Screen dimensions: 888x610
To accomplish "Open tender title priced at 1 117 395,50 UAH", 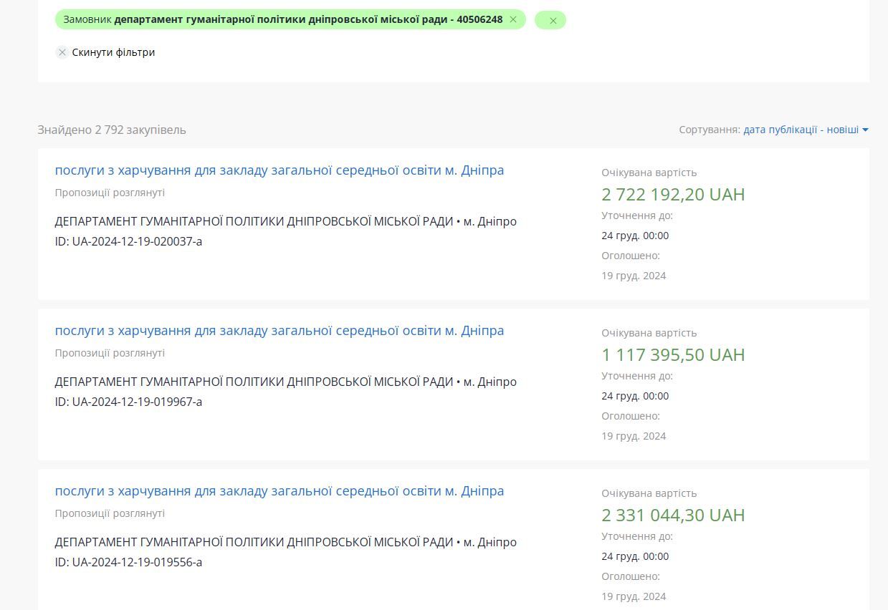I will click(x=279, y=331).
